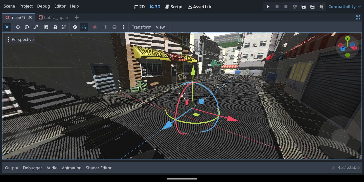The image size is (364, 182).
Task: Switch to the Script workspace
Action: pos(174,7)
